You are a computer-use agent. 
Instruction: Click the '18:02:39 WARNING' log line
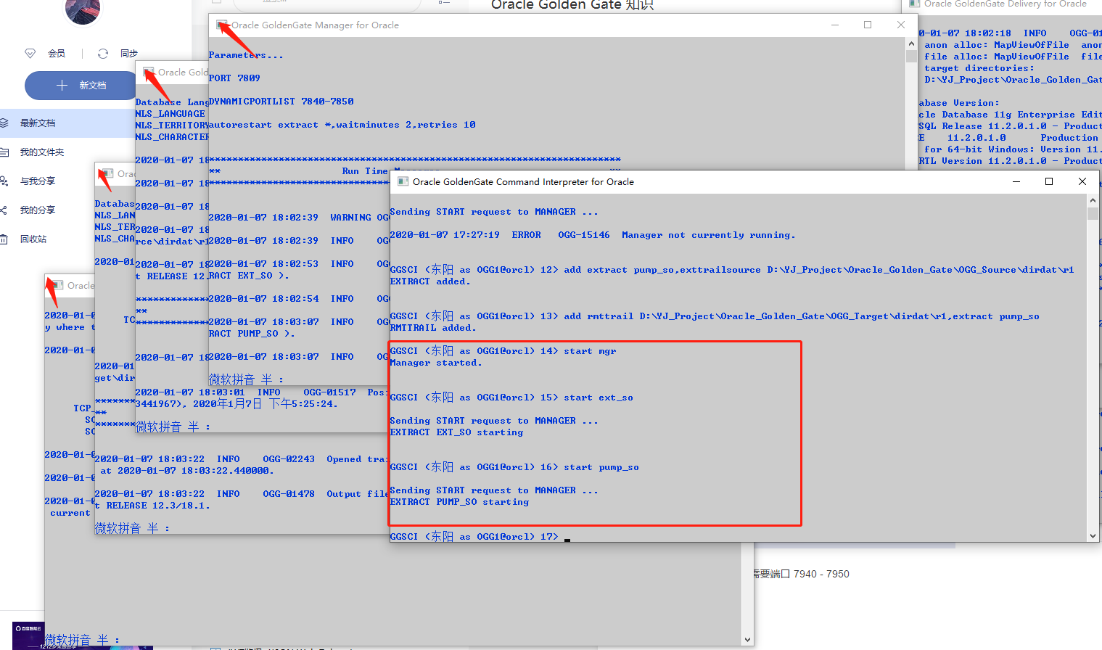tap(299, 218)
